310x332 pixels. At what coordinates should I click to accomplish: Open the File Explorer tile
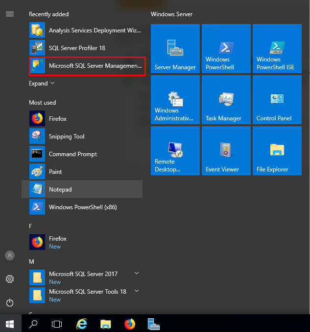277,151
